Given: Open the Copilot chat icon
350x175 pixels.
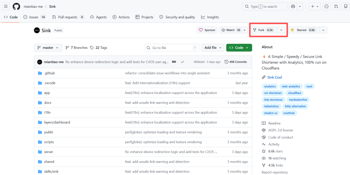Looking at the screenshot, I should click(292, 6).
